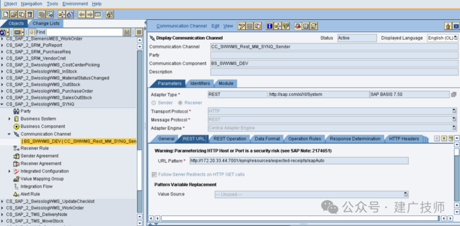The height and width of the screenshot is (226, 460).
Task: Click the scroll document icon in channel toolbar
Action: pyautogui.click(x=313, y=26)
